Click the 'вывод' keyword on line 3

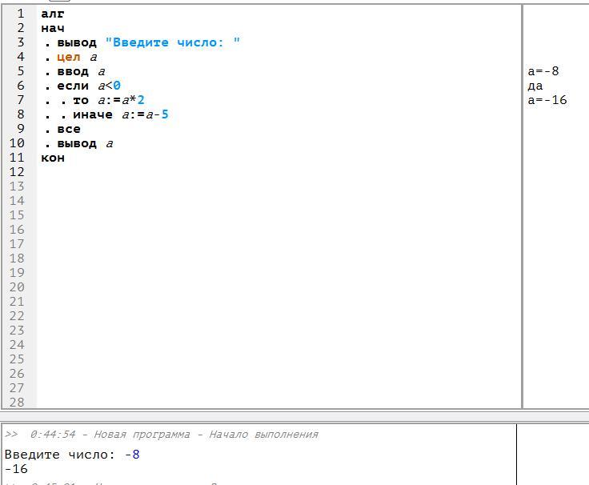tap(77, 43)
